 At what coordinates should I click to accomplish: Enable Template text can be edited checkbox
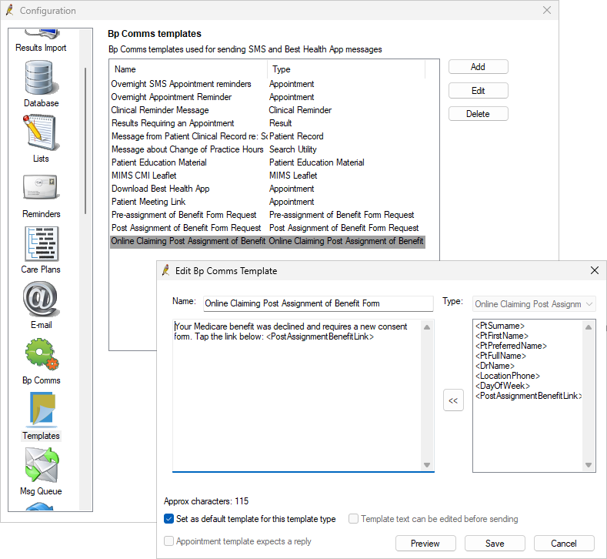pos(353,519)
